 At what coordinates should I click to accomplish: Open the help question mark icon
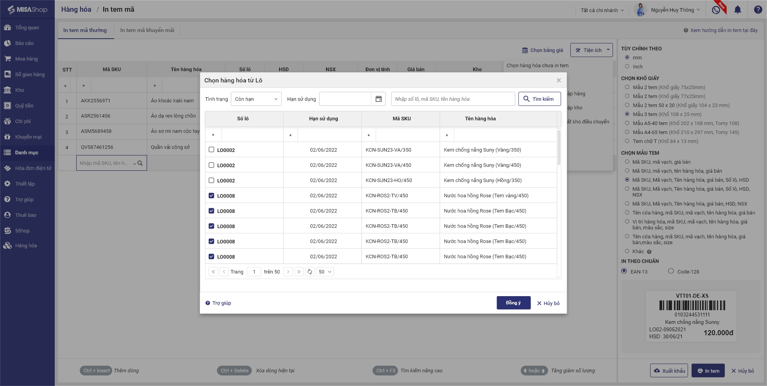pos(758,10)
